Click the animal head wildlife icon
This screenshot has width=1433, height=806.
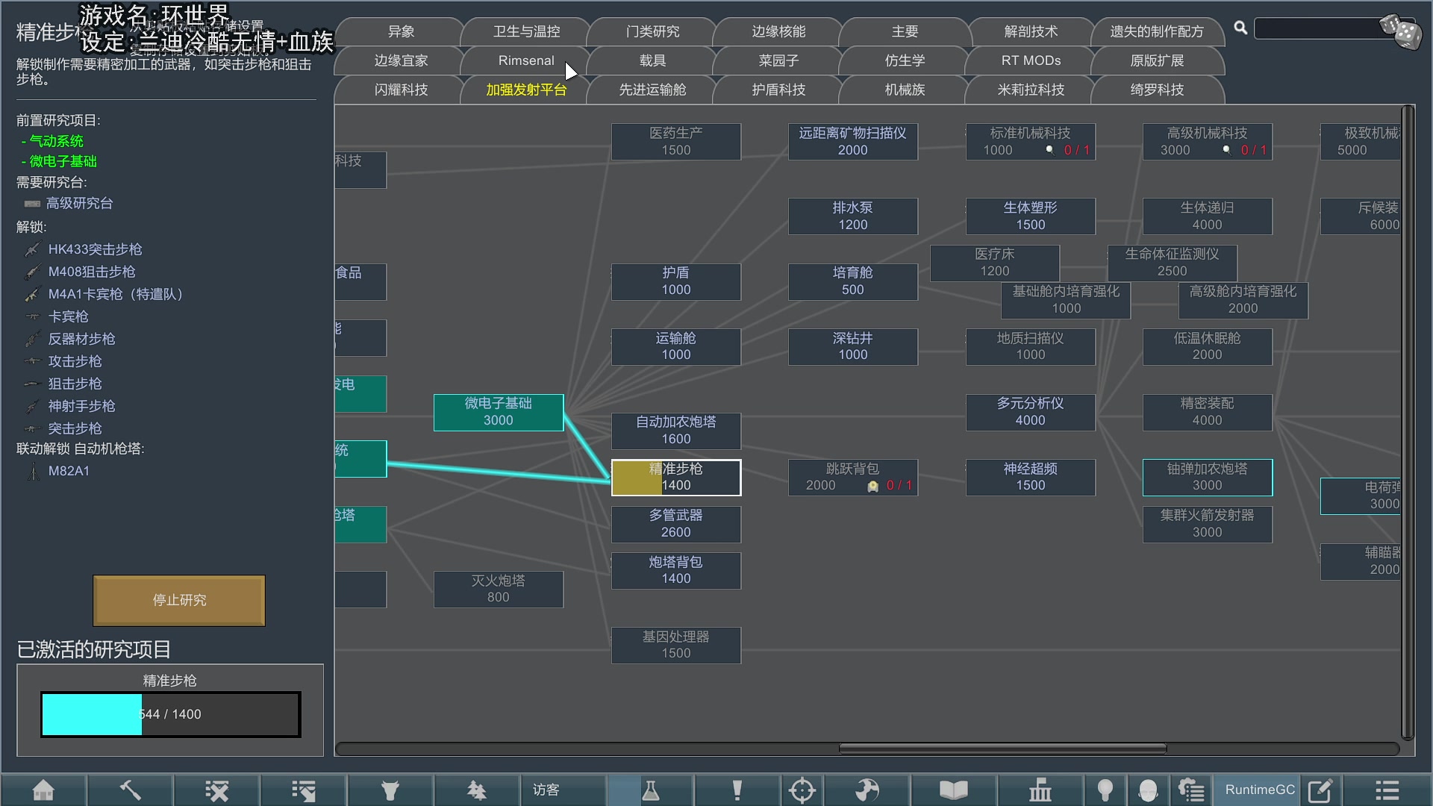click(390, 790)
